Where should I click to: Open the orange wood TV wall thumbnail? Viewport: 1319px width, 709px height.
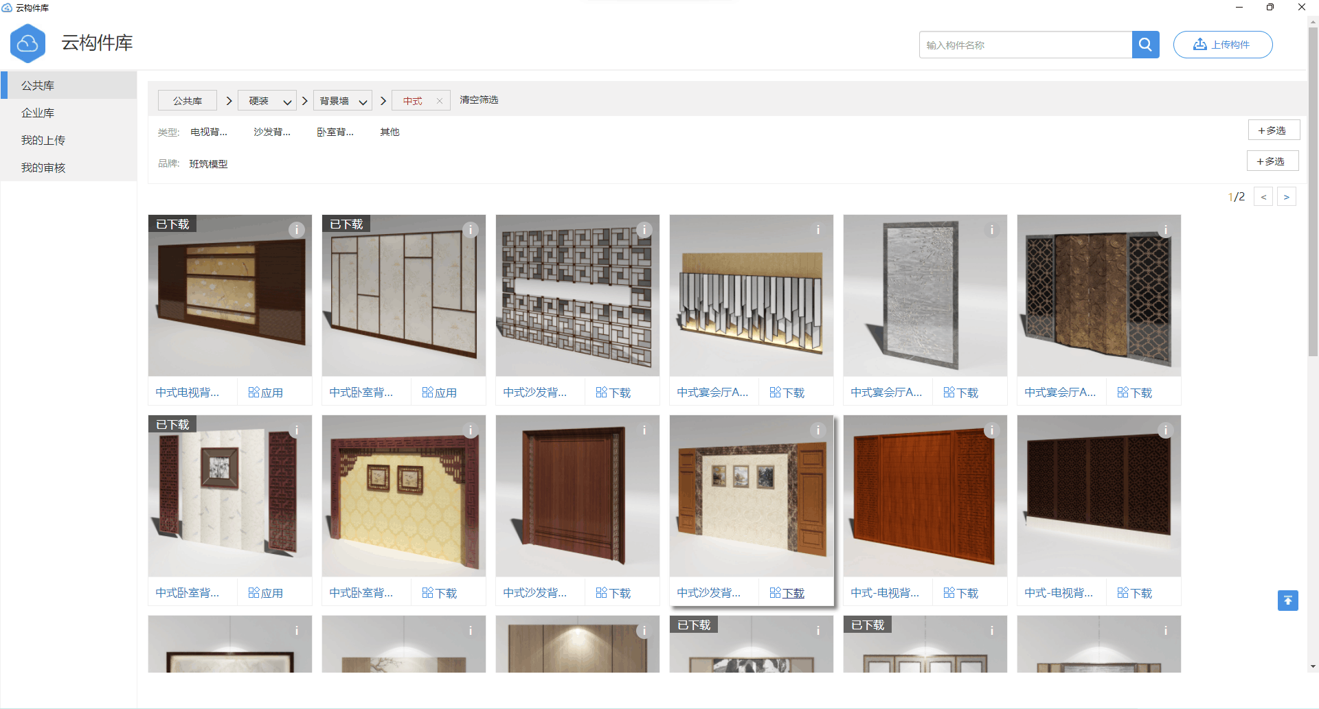point(925,496)
